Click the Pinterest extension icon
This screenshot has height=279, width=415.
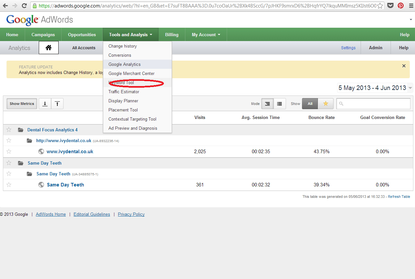click(400, 6)
